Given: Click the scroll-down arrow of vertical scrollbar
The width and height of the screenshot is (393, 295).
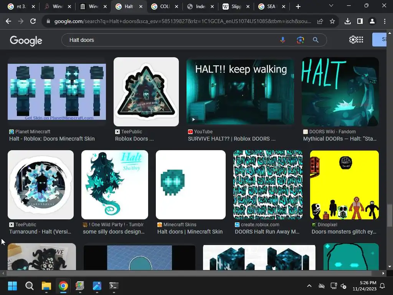Looking at the screenshot, I should tap(390, 267).
